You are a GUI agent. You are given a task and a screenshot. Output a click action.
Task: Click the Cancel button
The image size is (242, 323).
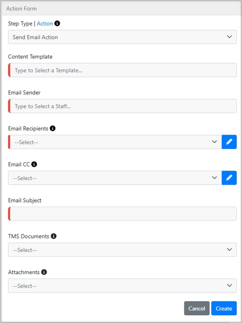(197, 308)
